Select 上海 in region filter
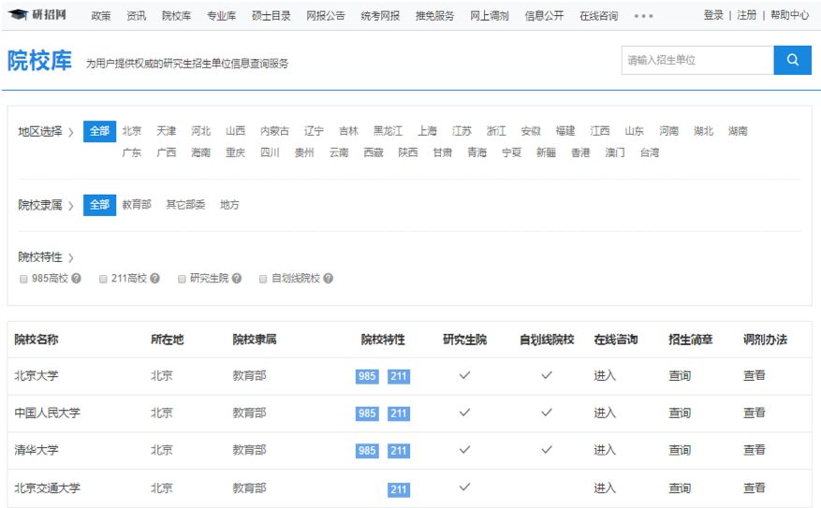 click(427, 131)
